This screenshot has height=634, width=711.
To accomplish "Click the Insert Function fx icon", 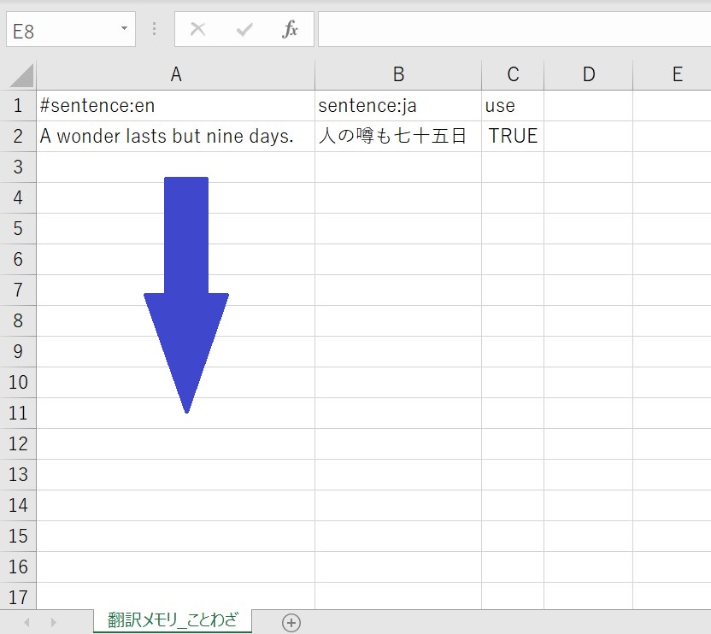I will (x=290, y=30).
